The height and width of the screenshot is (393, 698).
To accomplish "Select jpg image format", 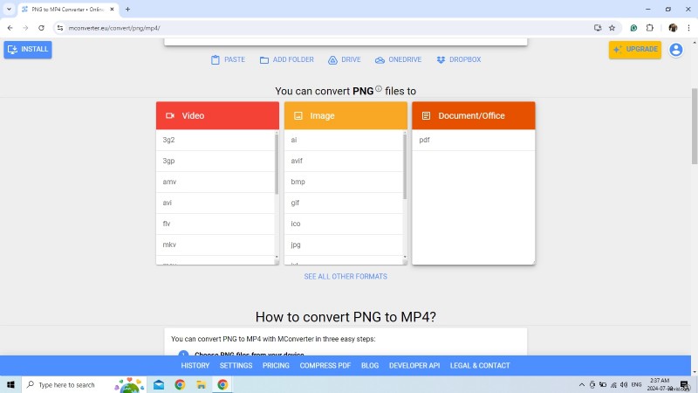I will coord(344,245).
